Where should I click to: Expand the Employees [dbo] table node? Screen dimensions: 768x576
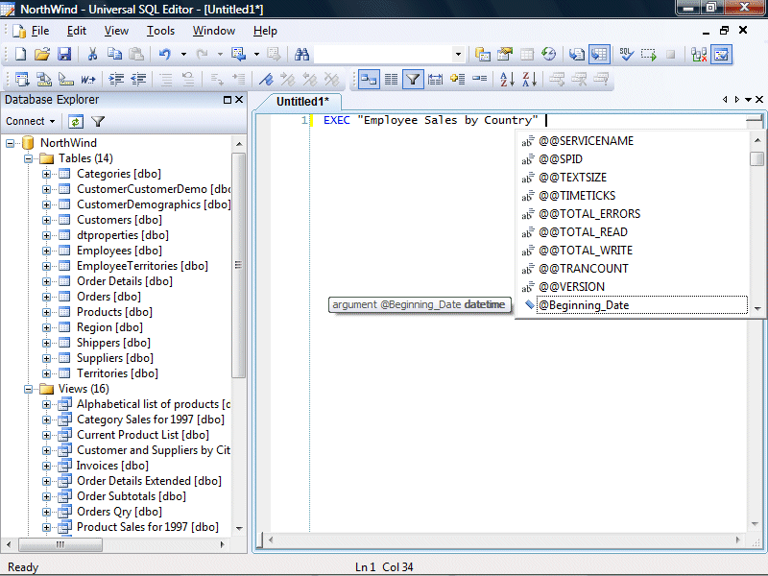click(46, 251)
